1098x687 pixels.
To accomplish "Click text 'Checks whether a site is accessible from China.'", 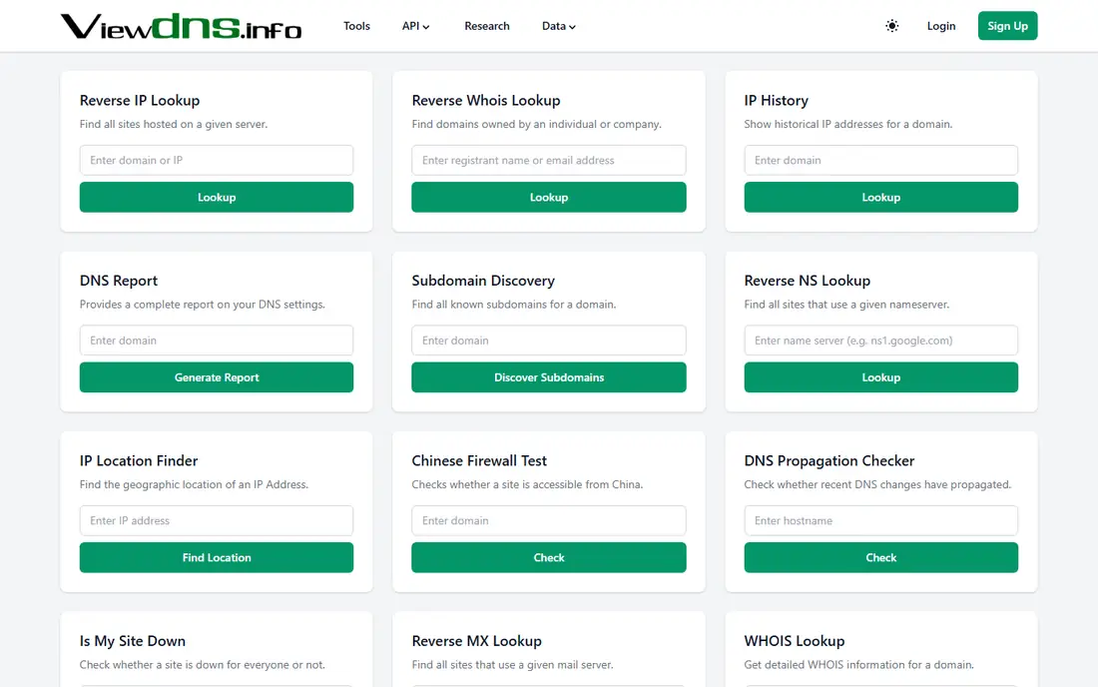I will [527, 484].
